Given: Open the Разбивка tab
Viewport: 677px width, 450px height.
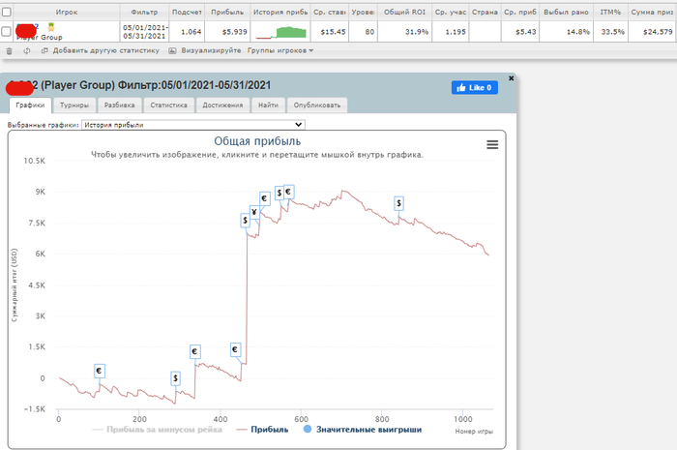Looking at the screenshot, I should pos(120,105).
